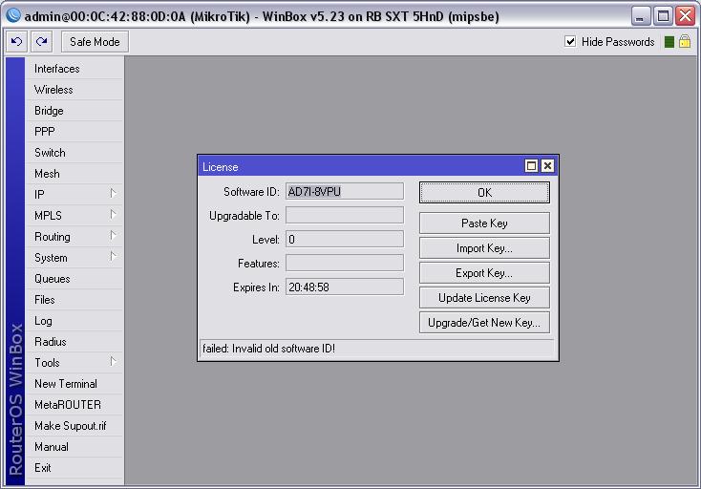Expand the IP submenu arrow

113,194
